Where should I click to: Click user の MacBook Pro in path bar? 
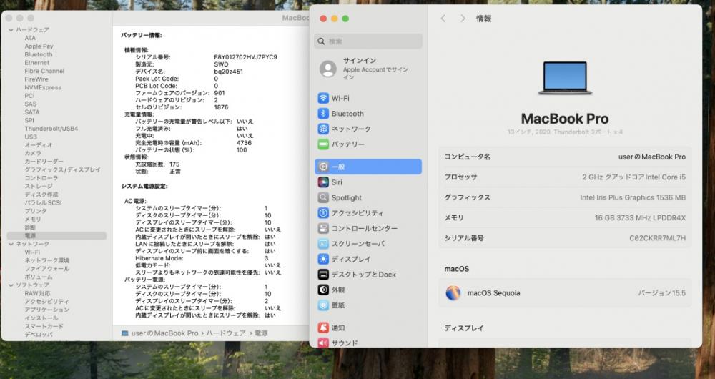(x=164, y=333)
